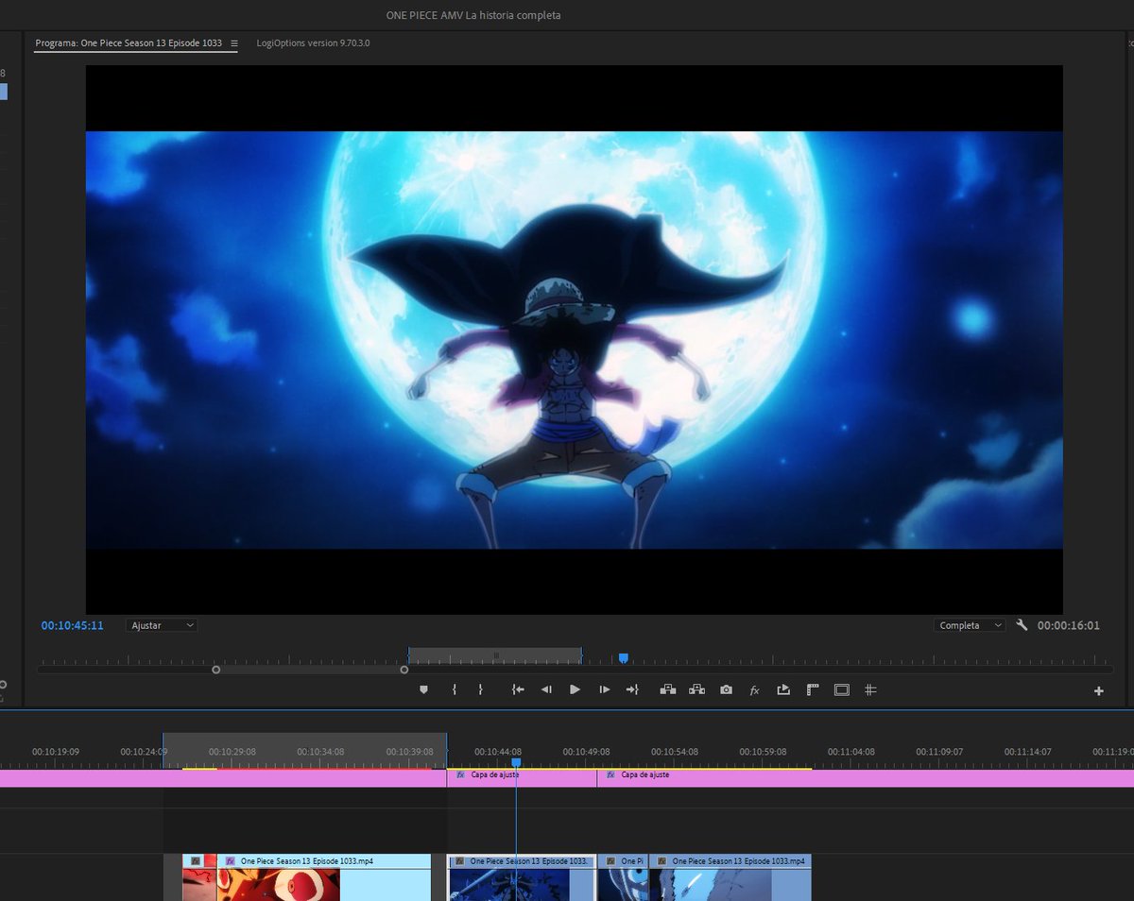The height and width of the screenshot is (901, 1134).
Task: Click timeline ruler at 00:10:54:08
Action: point(674,752)
